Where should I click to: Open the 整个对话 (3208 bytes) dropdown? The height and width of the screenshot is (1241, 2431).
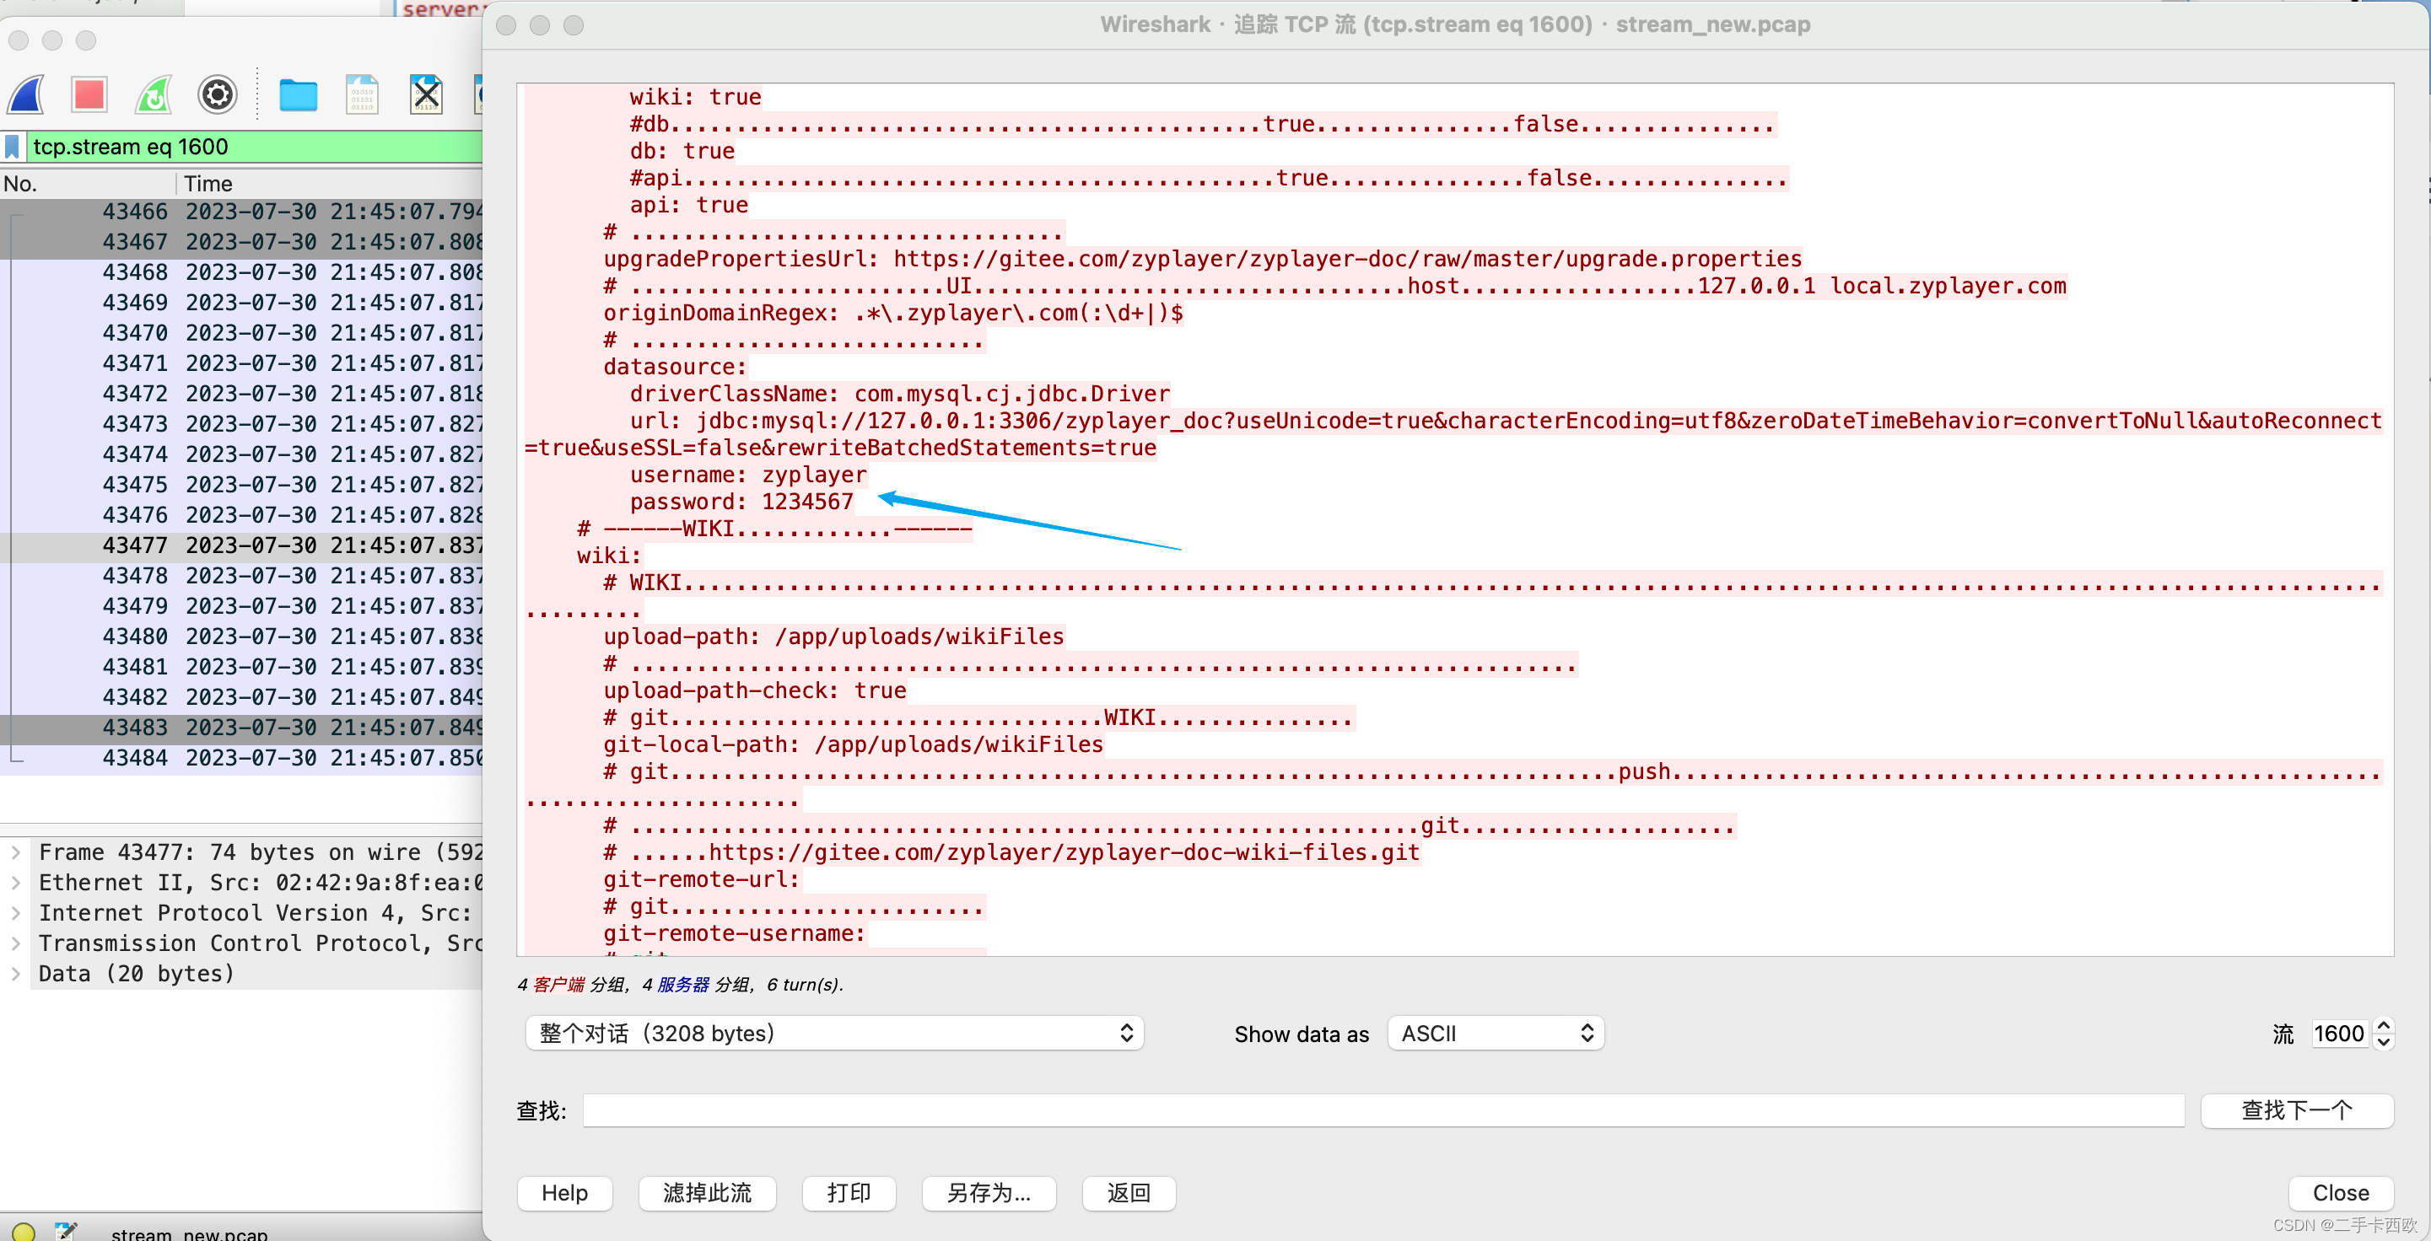click(x=834, y=1034)
